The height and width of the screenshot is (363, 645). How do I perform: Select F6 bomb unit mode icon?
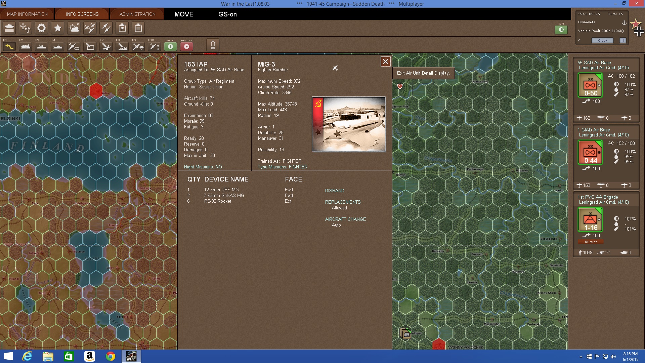point(90,47)
